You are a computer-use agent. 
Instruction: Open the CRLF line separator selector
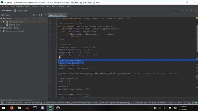point(176,103)
